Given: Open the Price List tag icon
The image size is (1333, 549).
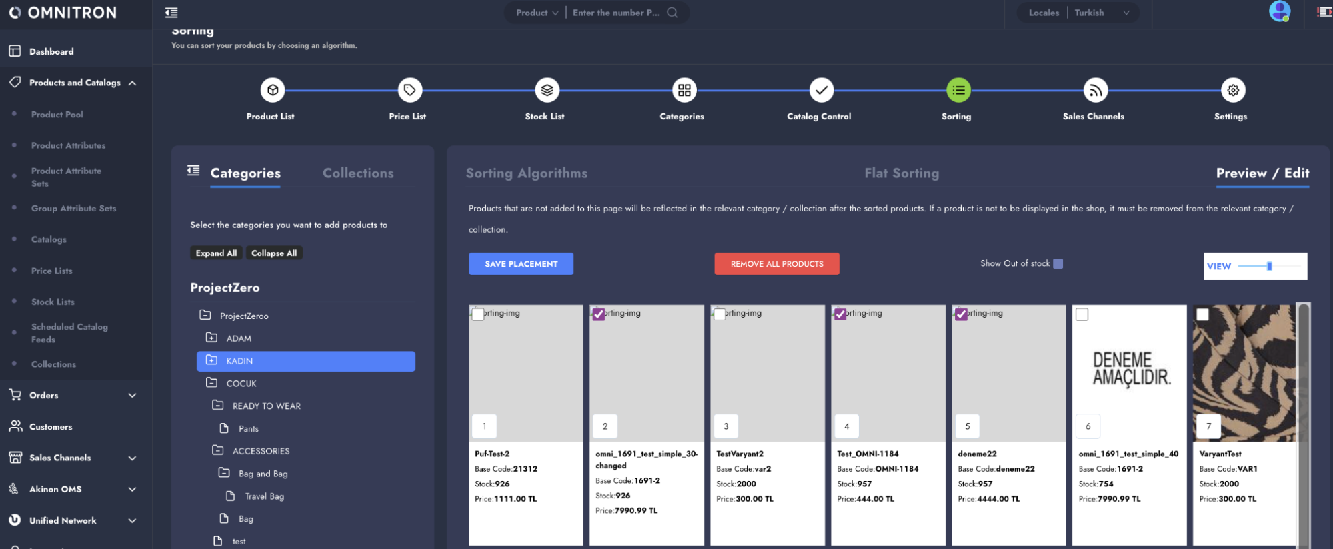Looking at the screenshot, I should 409,90.
